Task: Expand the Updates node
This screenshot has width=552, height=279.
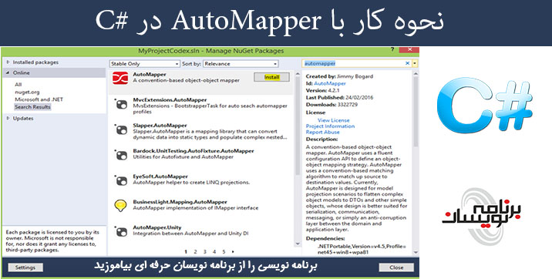Action: pos(8,118)
